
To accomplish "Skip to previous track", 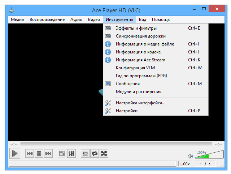I will click(x=30, y=153).
